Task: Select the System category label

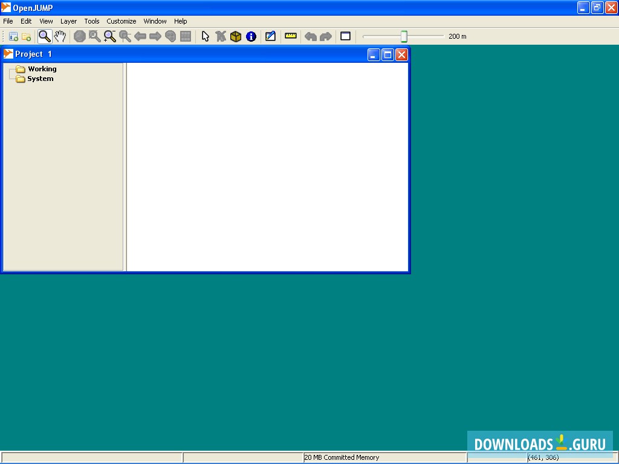Action: coord(41,79)
